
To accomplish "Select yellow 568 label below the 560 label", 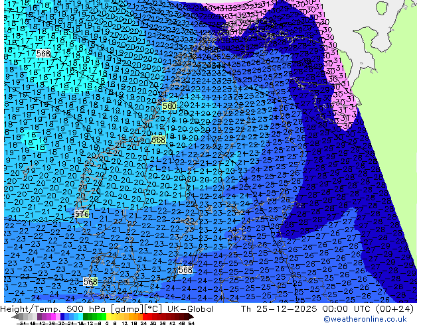I will pos(158,140).
